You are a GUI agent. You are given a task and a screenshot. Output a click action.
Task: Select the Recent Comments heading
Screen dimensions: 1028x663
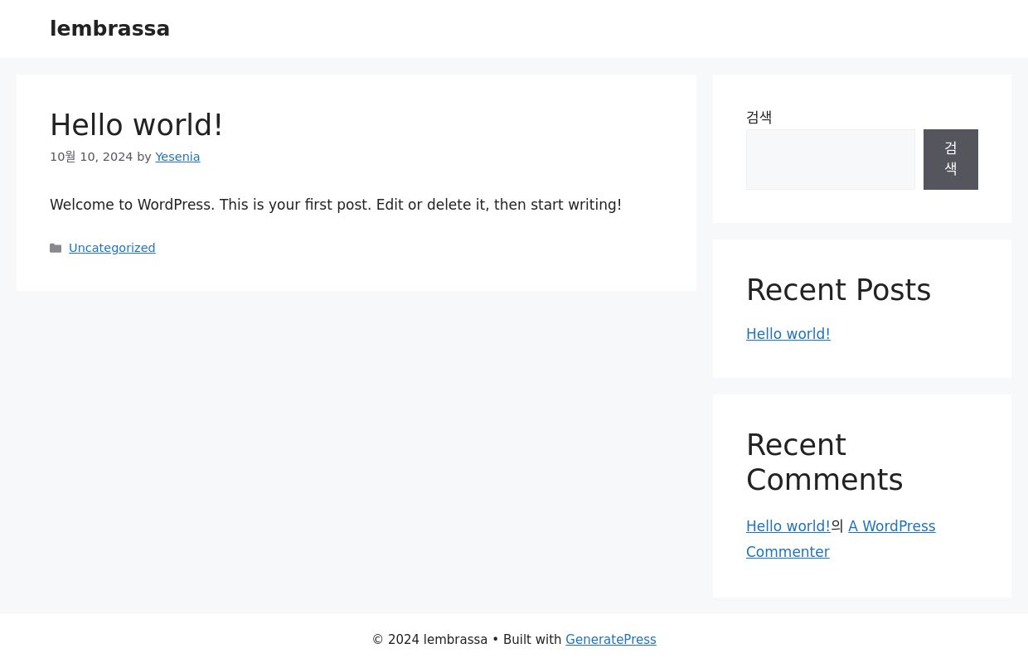(824, 462)
